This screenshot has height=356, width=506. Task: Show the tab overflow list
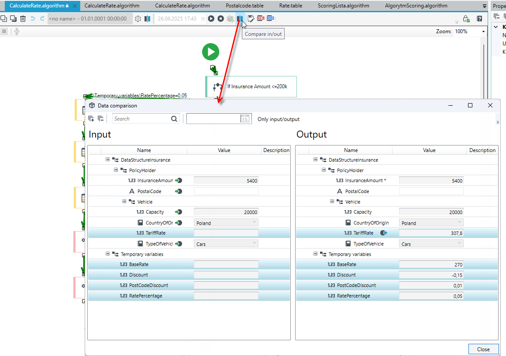pyautogui.click(x=484, y=6)
